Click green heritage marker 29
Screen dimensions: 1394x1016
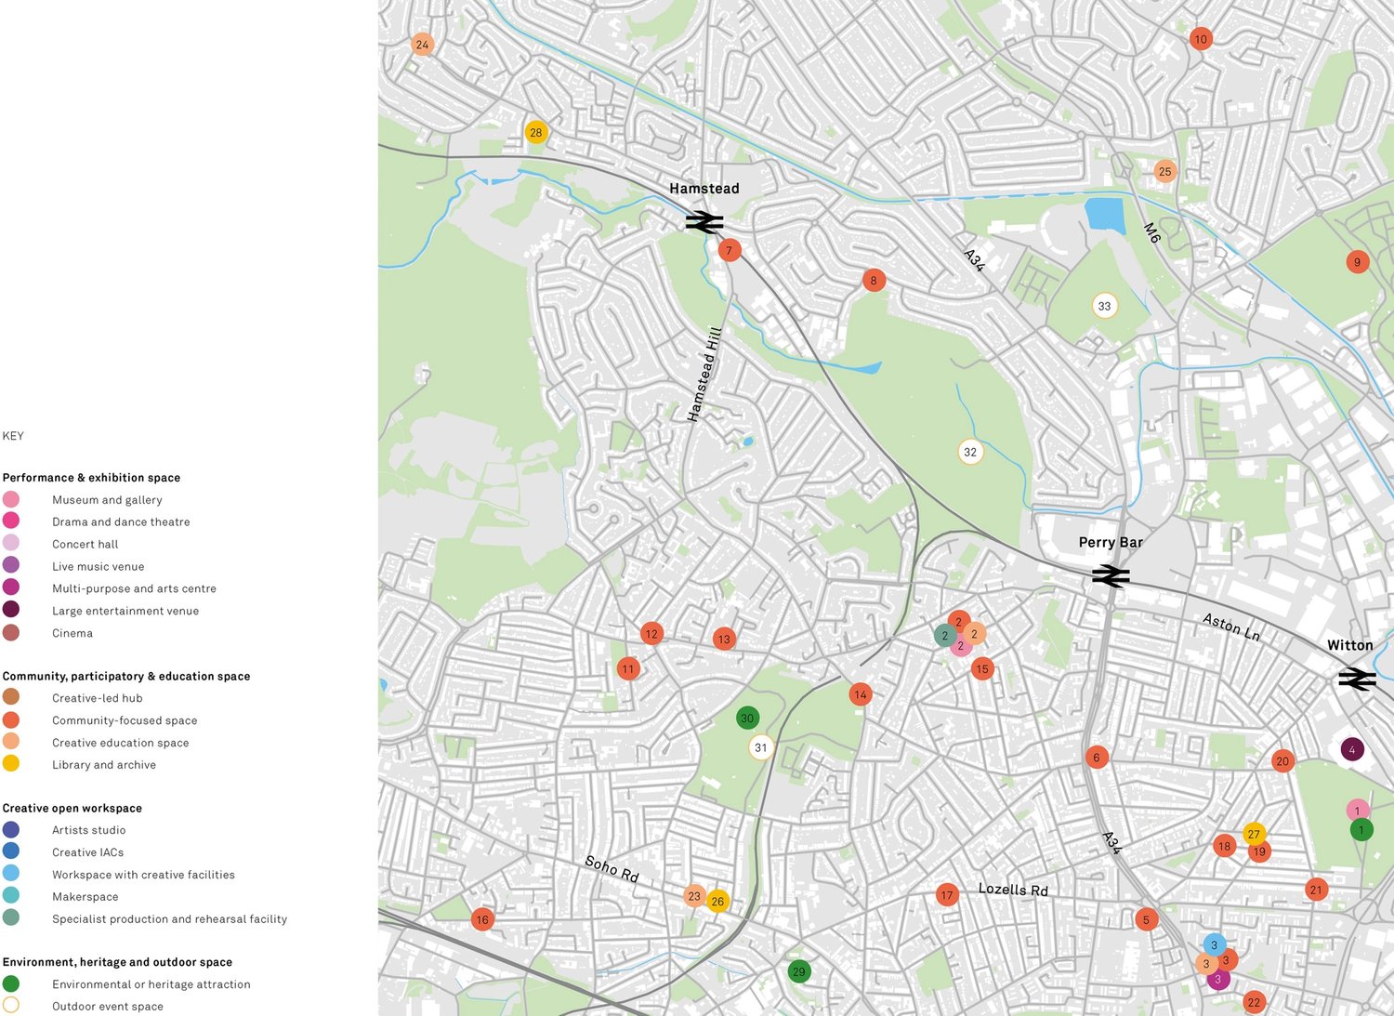798,971
